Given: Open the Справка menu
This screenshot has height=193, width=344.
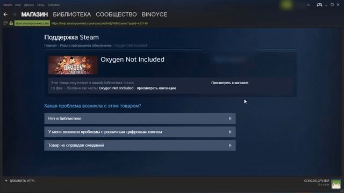Looking at the screenshot, I should pyautogui.click(x=54, y=5).
